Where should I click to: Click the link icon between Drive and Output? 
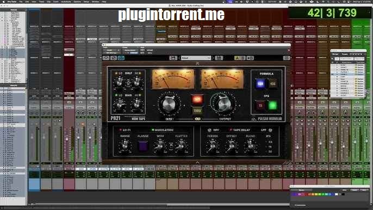197,119
